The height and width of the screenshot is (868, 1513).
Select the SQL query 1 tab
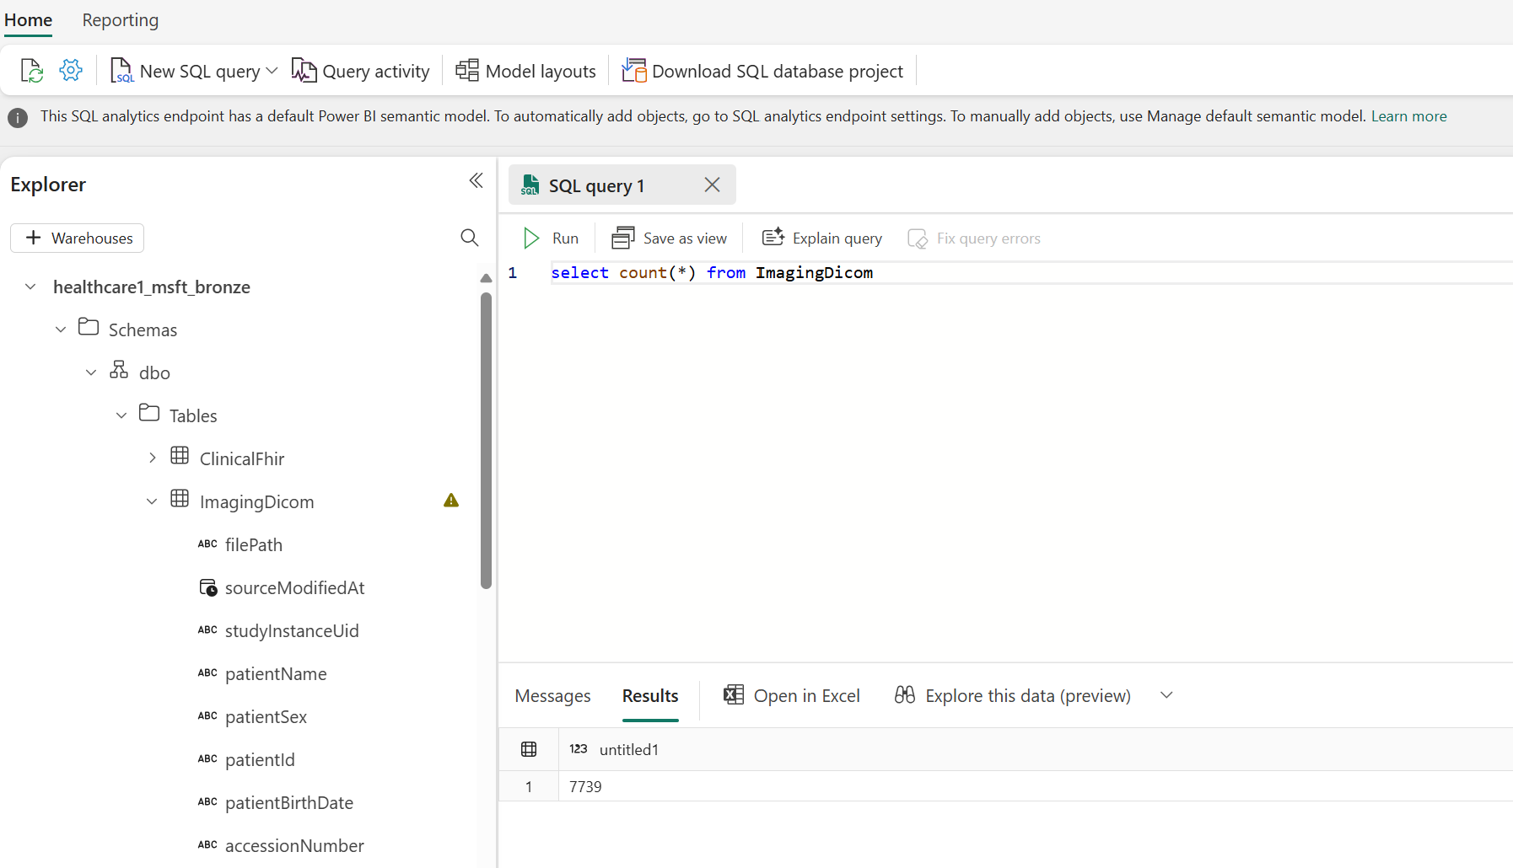click(x=622, y=185)
